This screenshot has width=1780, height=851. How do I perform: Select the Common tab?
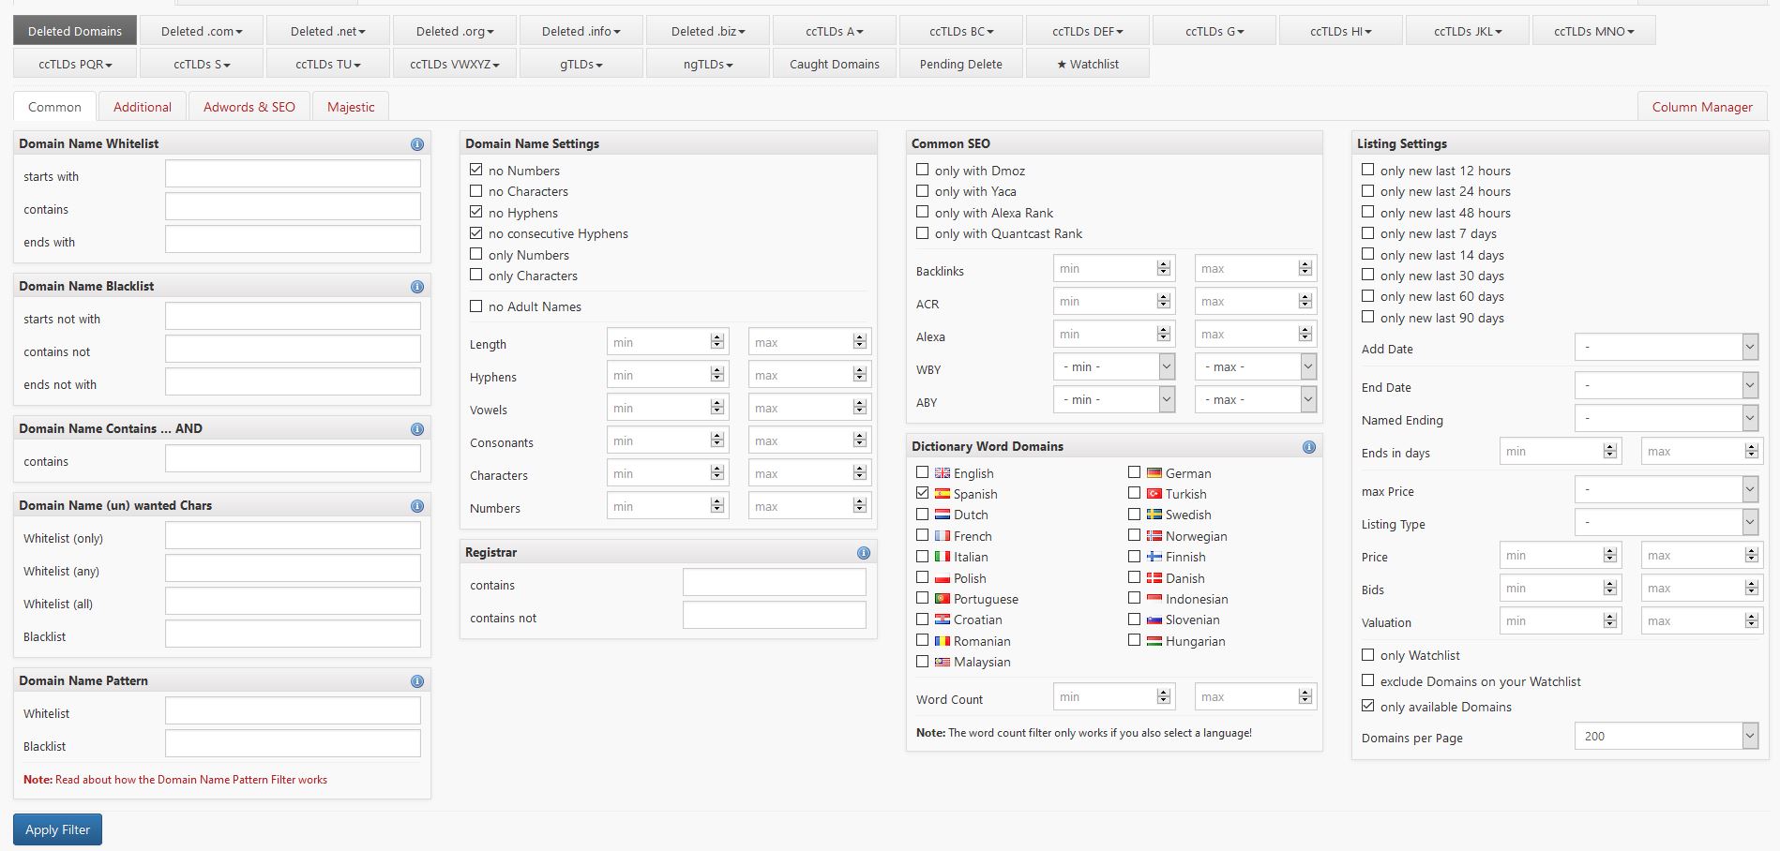54,107
